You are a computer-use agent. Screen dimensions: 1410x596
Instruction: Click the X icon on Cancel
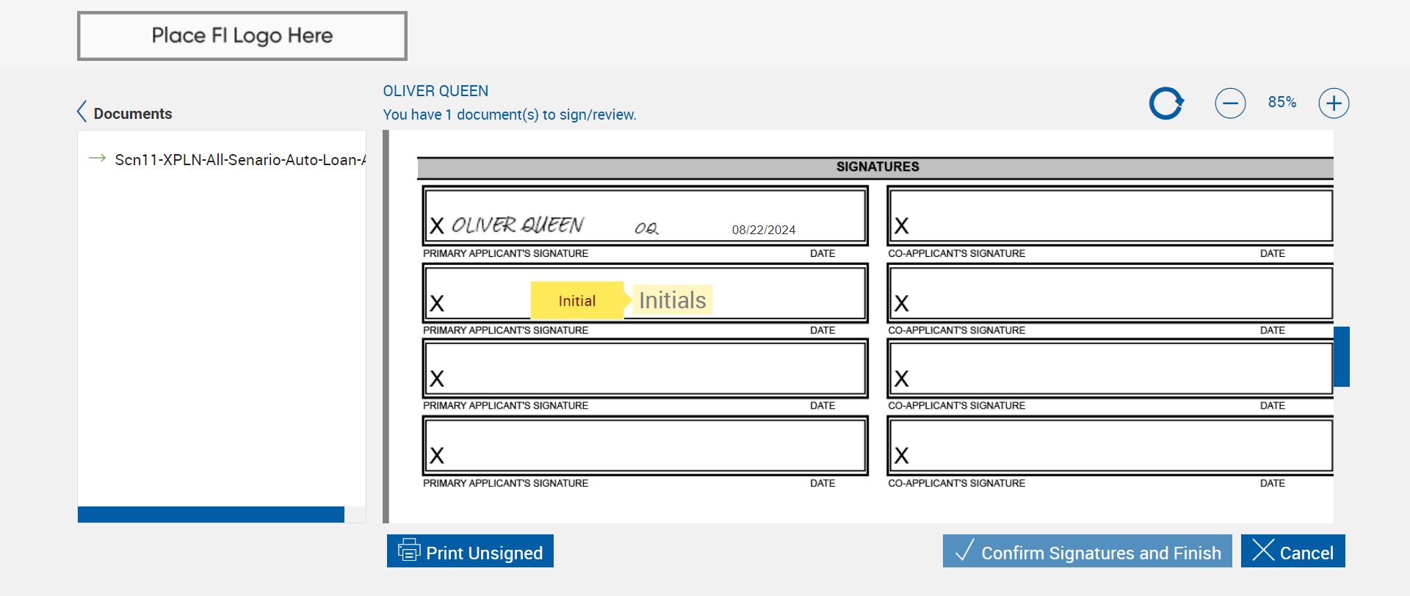point(1263,550)
